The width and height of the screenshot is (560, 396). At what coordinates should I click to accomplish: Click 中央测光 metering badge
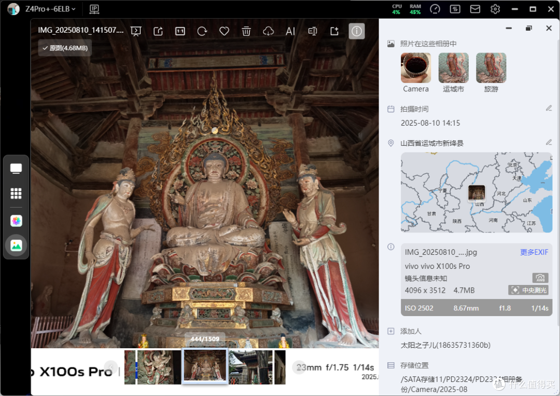tap(528, 290)
